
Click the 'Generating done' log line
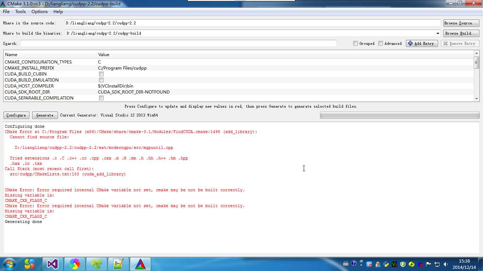(x=23, y=222)
